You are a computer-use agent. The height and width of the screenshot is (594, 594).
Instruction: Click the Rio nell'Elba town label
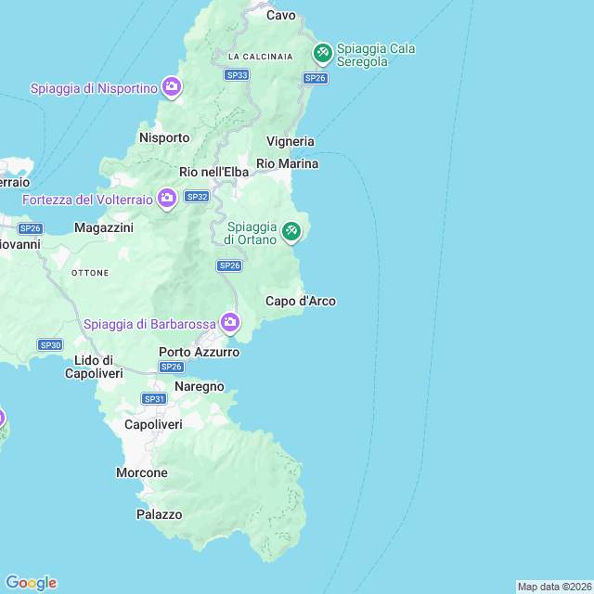pos(214,172)
